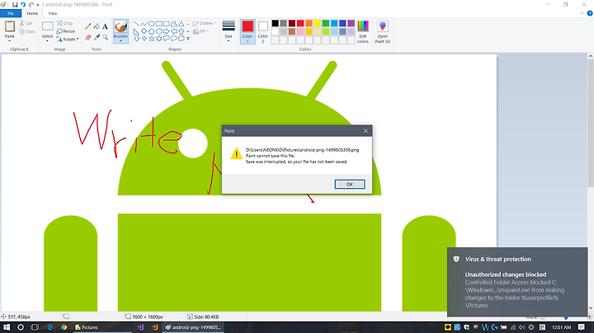Select Color 2 background box
The height and width of the screenshot is (333, 594).
pos(263,31)
